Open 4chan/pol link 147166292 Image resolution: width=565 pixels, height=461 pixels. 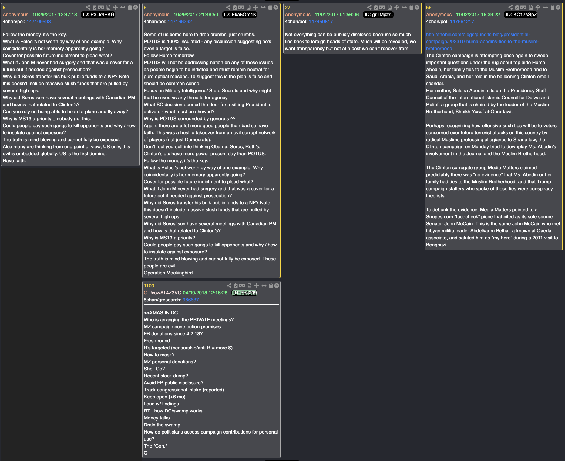pyautogui.click(x=180, y=22)
